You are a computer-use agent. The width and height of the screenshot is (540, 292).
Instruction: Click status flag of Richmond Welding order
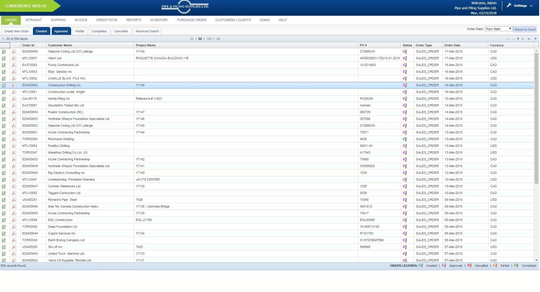405,139
